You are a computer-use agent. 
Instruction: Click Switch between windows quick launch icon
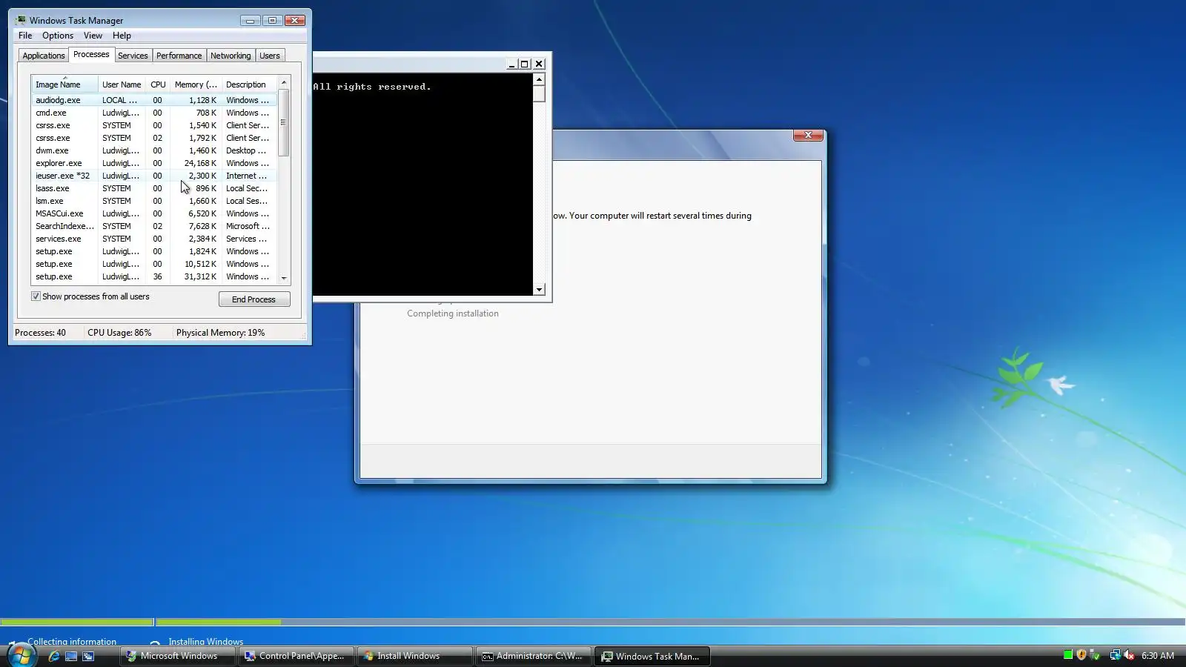(x=88, y=656)
